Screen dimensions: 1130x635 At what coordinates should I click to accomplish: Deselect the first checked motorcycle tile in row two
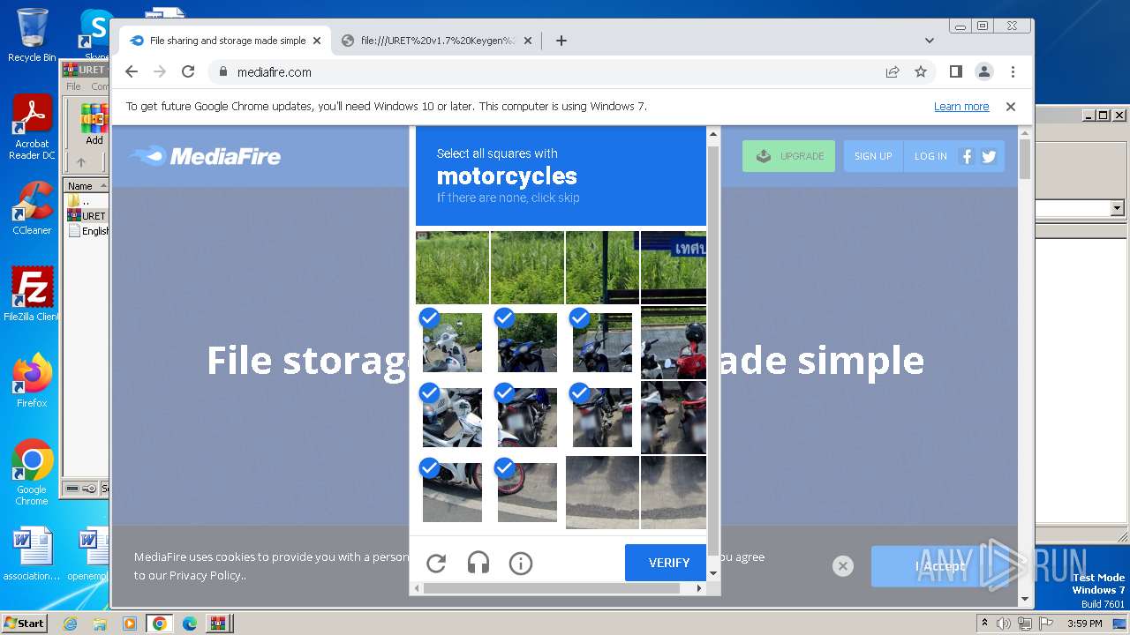(452, 342)
